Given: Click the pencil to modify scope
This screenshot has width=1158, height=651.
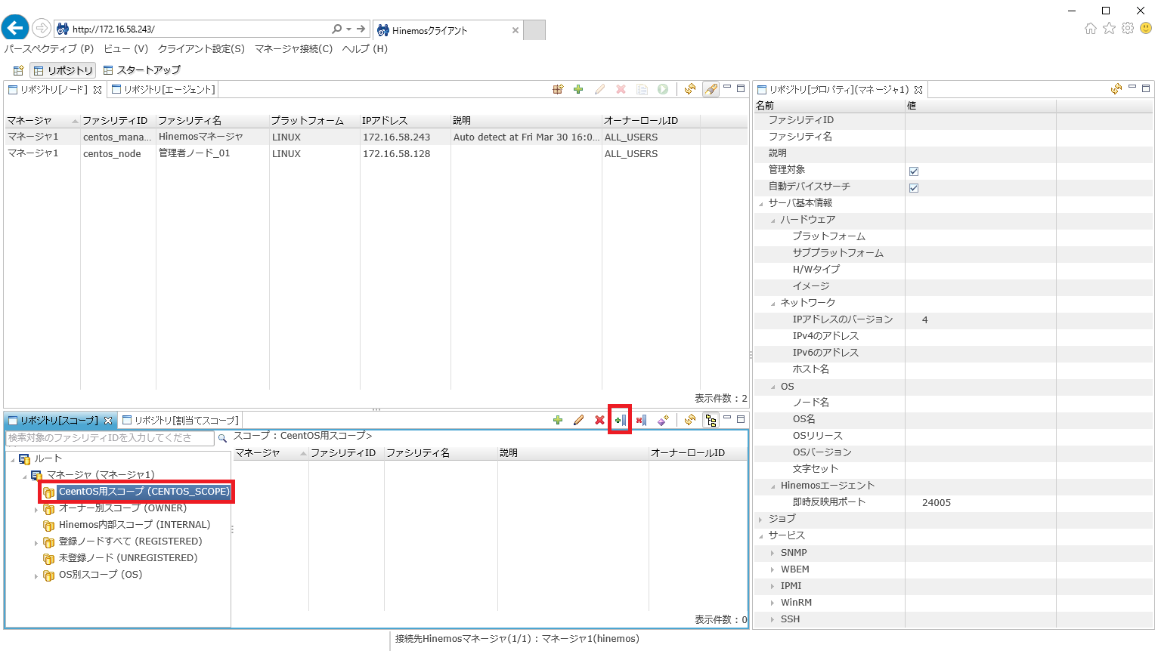Looking at the screenshot, I should coord(579,420).
